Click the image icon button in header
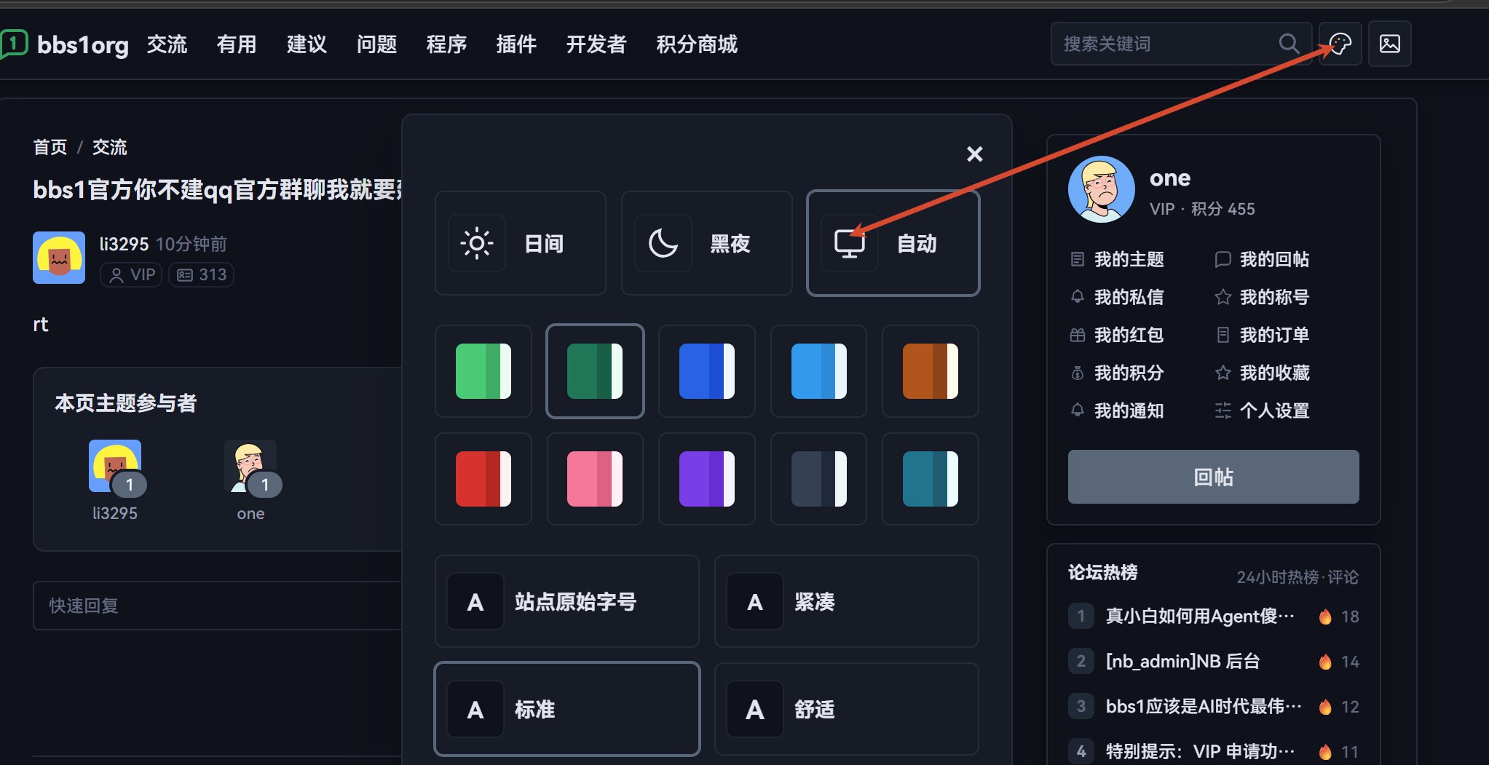Image resolution: width=1489 pixels, height=765 pixels. click(x=1389, y=44)
